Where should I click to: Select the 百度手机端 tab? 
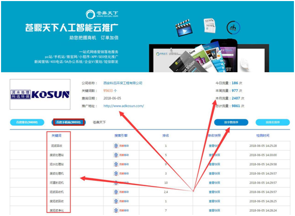[69, 122]
